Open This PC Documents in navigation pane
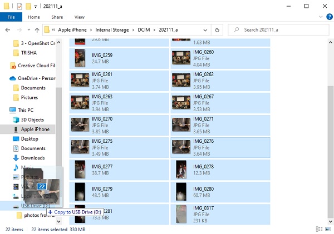This screenshot has width=334, height=234. pyautogui.click(x=29, y=148)
